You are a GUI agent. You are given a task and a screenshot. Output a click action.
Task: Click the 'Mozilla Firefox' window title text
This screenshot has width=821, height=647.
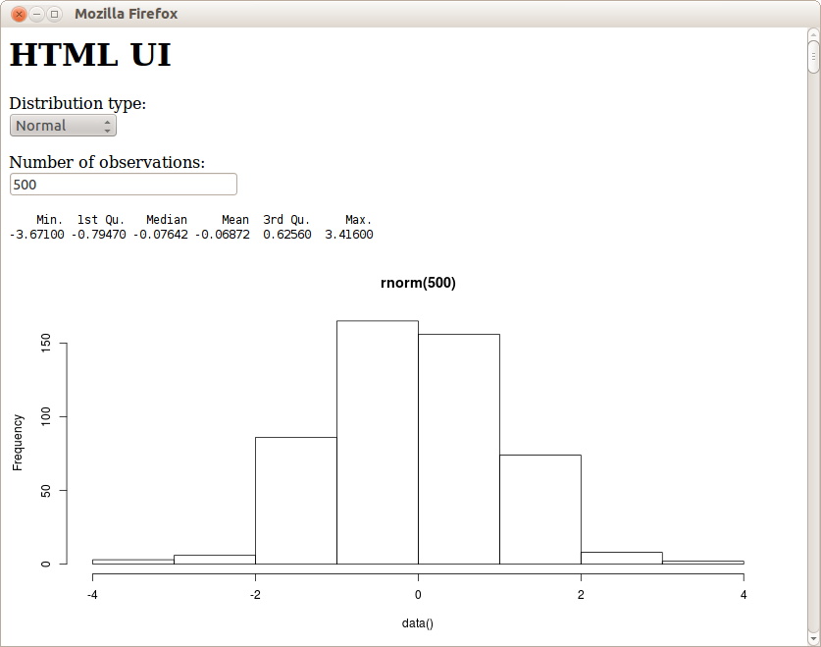click(126, 15)
